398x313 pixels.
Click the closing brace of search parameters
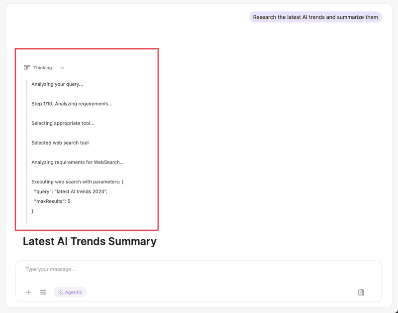pyautogui.click(x=33, y=211)
